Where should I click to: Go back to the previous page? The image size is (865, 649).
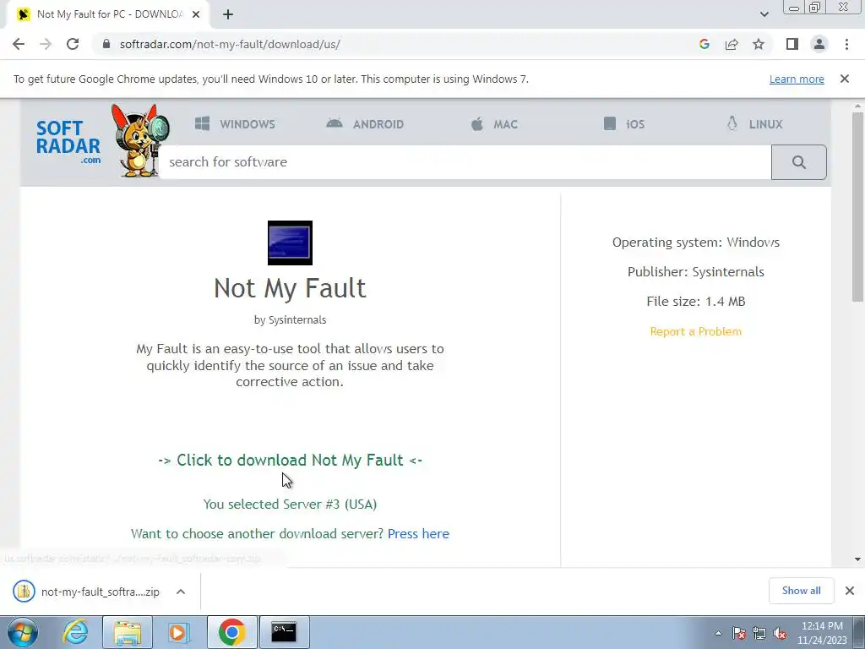click(19, 44)
